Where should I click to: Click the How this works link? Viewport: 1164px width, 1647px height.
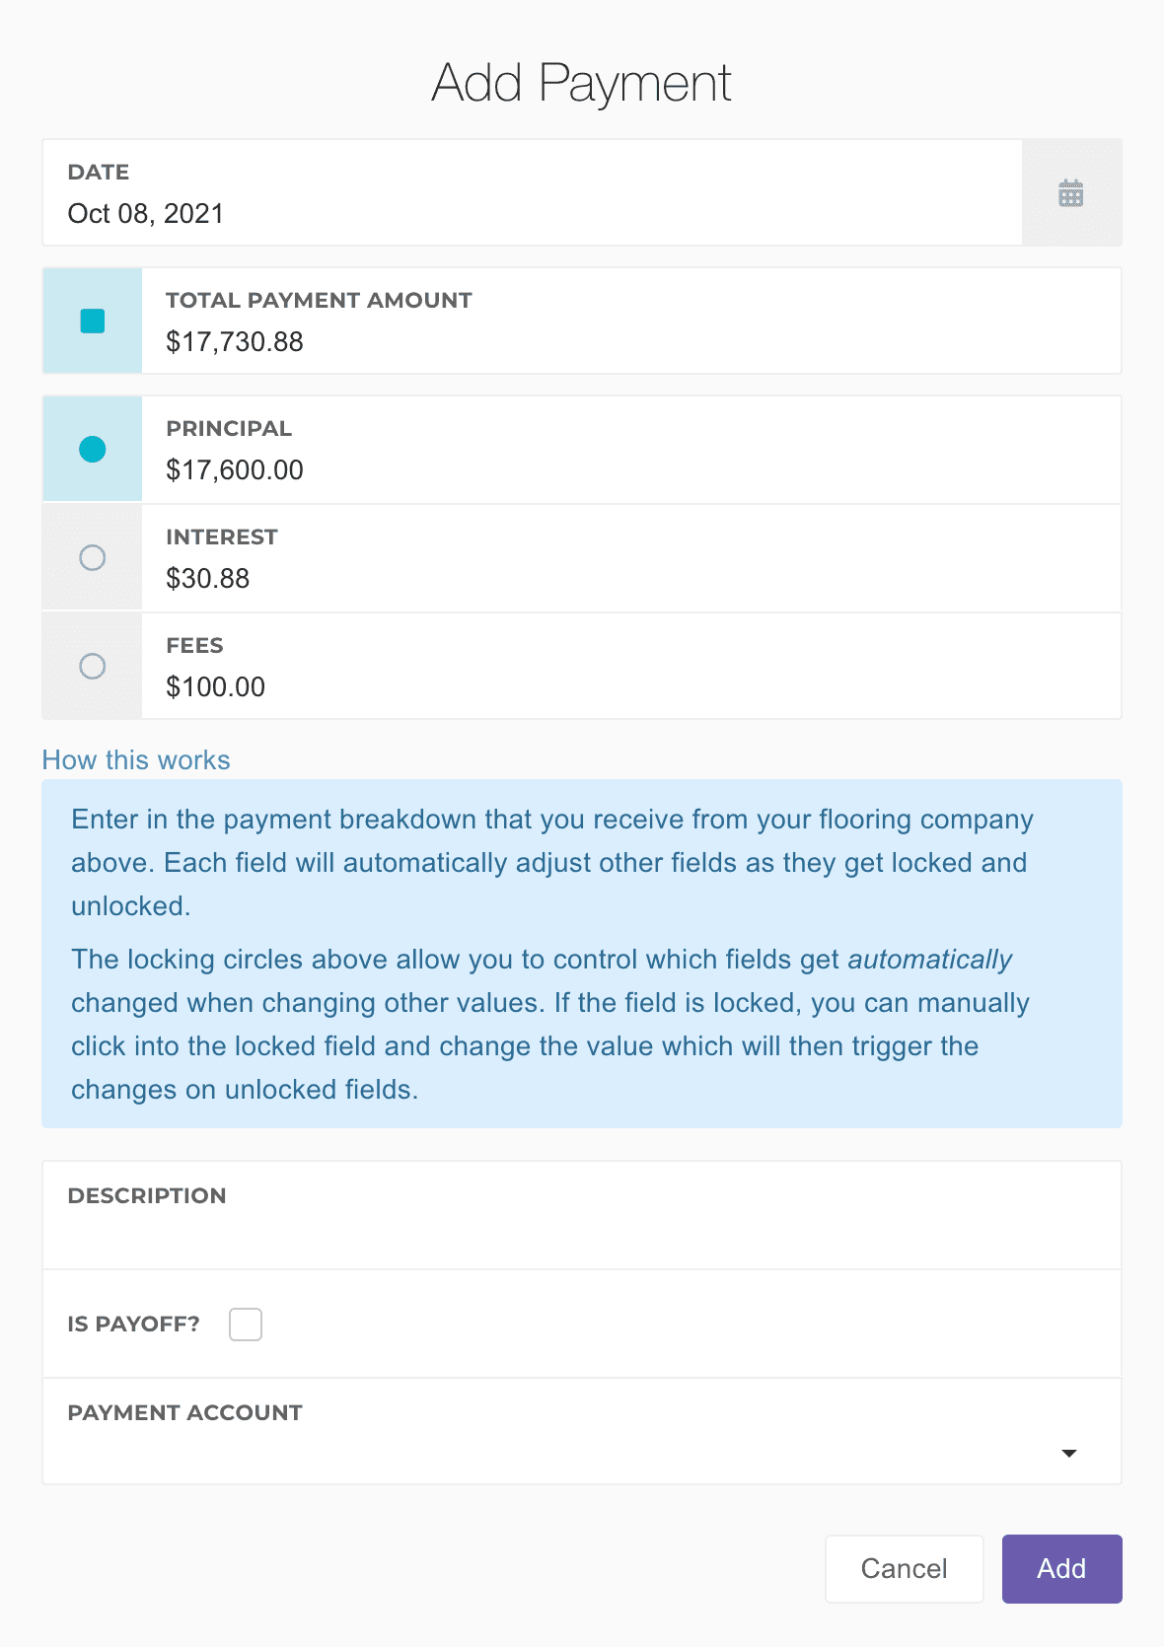[136, 760]
